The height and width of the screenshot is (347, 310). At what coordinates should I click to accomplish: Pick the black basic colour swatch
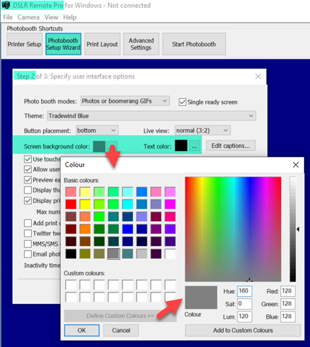(71, 254)
